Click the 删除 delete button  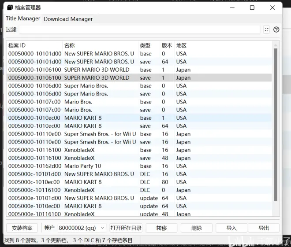196,228
